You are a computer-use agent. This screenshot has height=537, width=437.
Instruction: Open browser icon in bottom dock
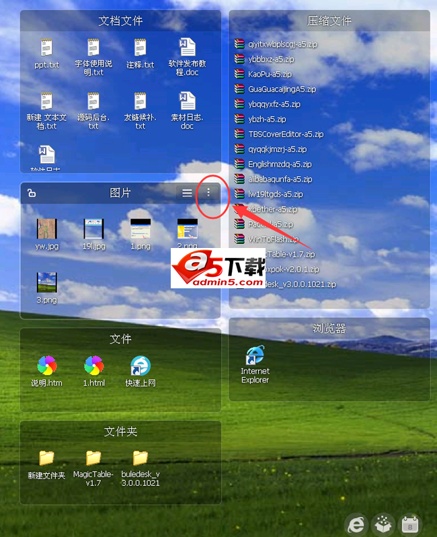(x=356, y=524)
